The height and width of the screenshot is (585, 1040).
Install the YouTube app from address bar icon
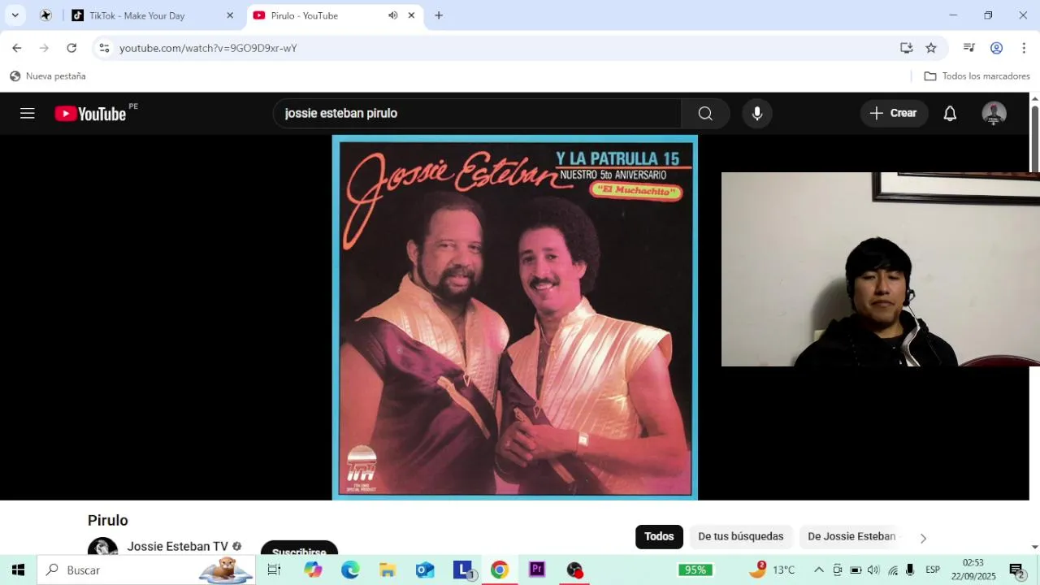pos(907,48)
